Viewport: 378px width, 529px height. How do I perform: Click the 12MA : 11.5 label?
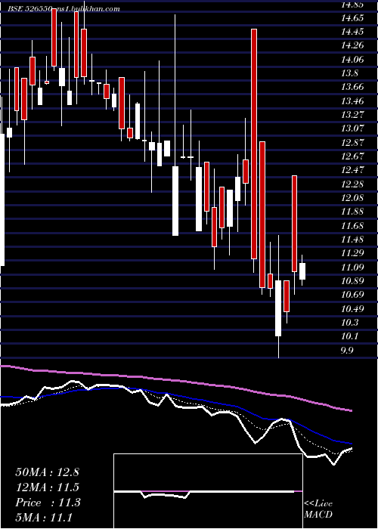47,487
